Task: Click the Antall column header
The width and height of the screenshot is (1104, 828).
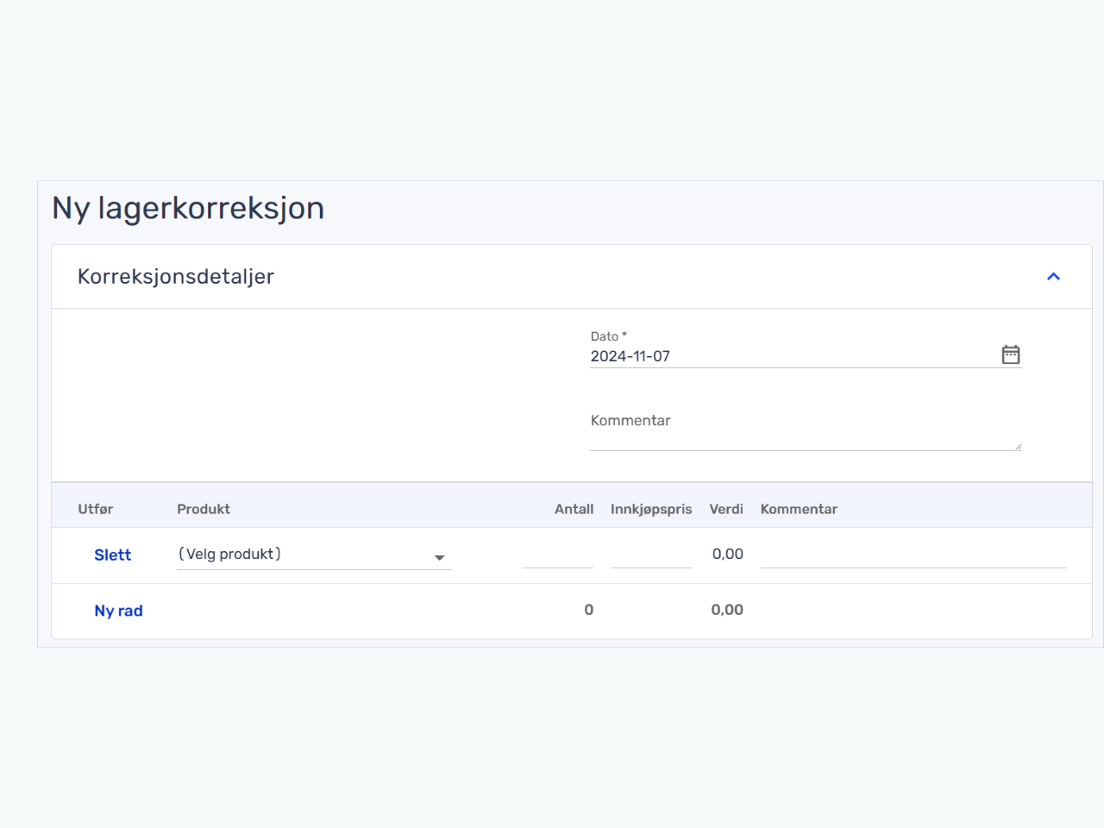Action: pos(574,509)
